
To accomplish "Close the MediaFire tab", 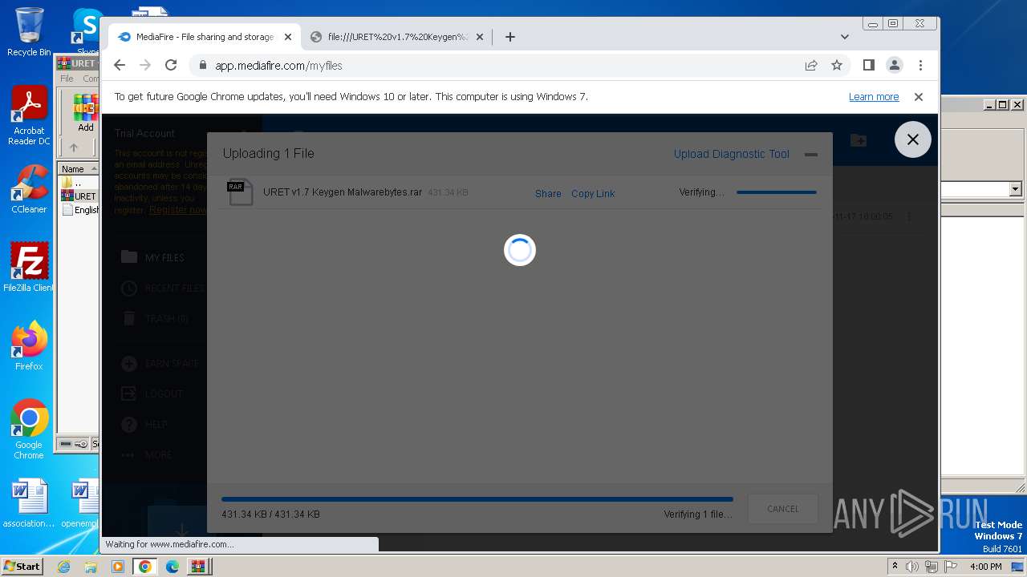I will pyautogui.click(x=288, y=37).
